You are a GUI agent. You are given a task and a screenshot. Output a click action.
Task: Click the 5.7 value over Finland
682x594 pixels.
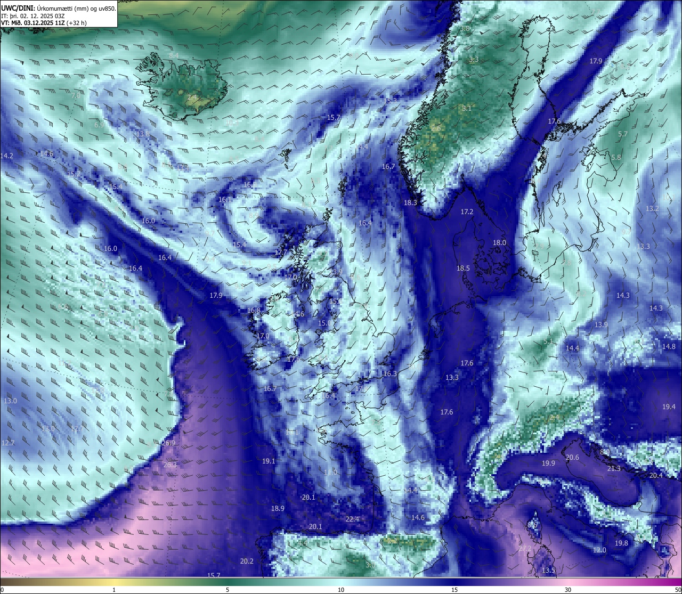622,135
